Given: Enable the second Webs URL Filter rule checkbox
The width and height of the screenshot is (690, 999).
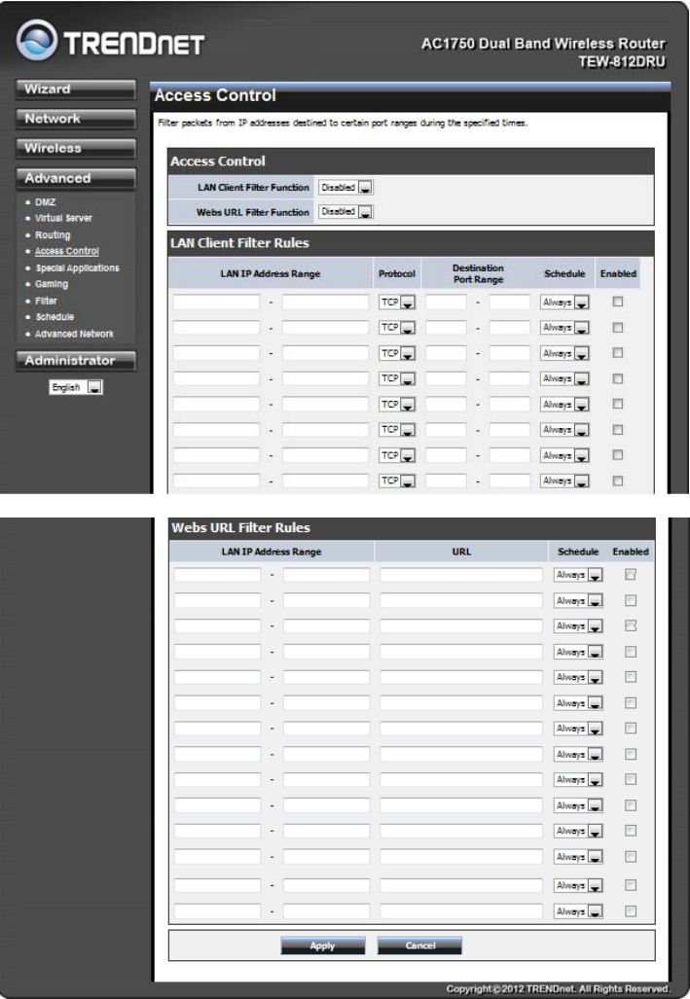Looking at the screenshot, I should click(x=631, y=600).
